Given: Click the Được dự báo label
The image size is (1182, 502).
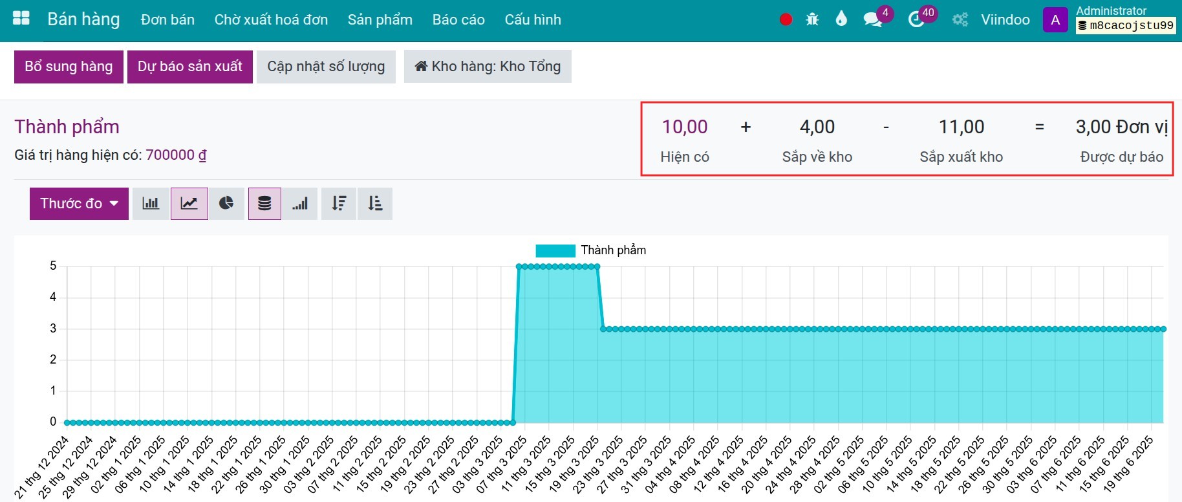Looking at the screenshot, I should point(1122,157).
